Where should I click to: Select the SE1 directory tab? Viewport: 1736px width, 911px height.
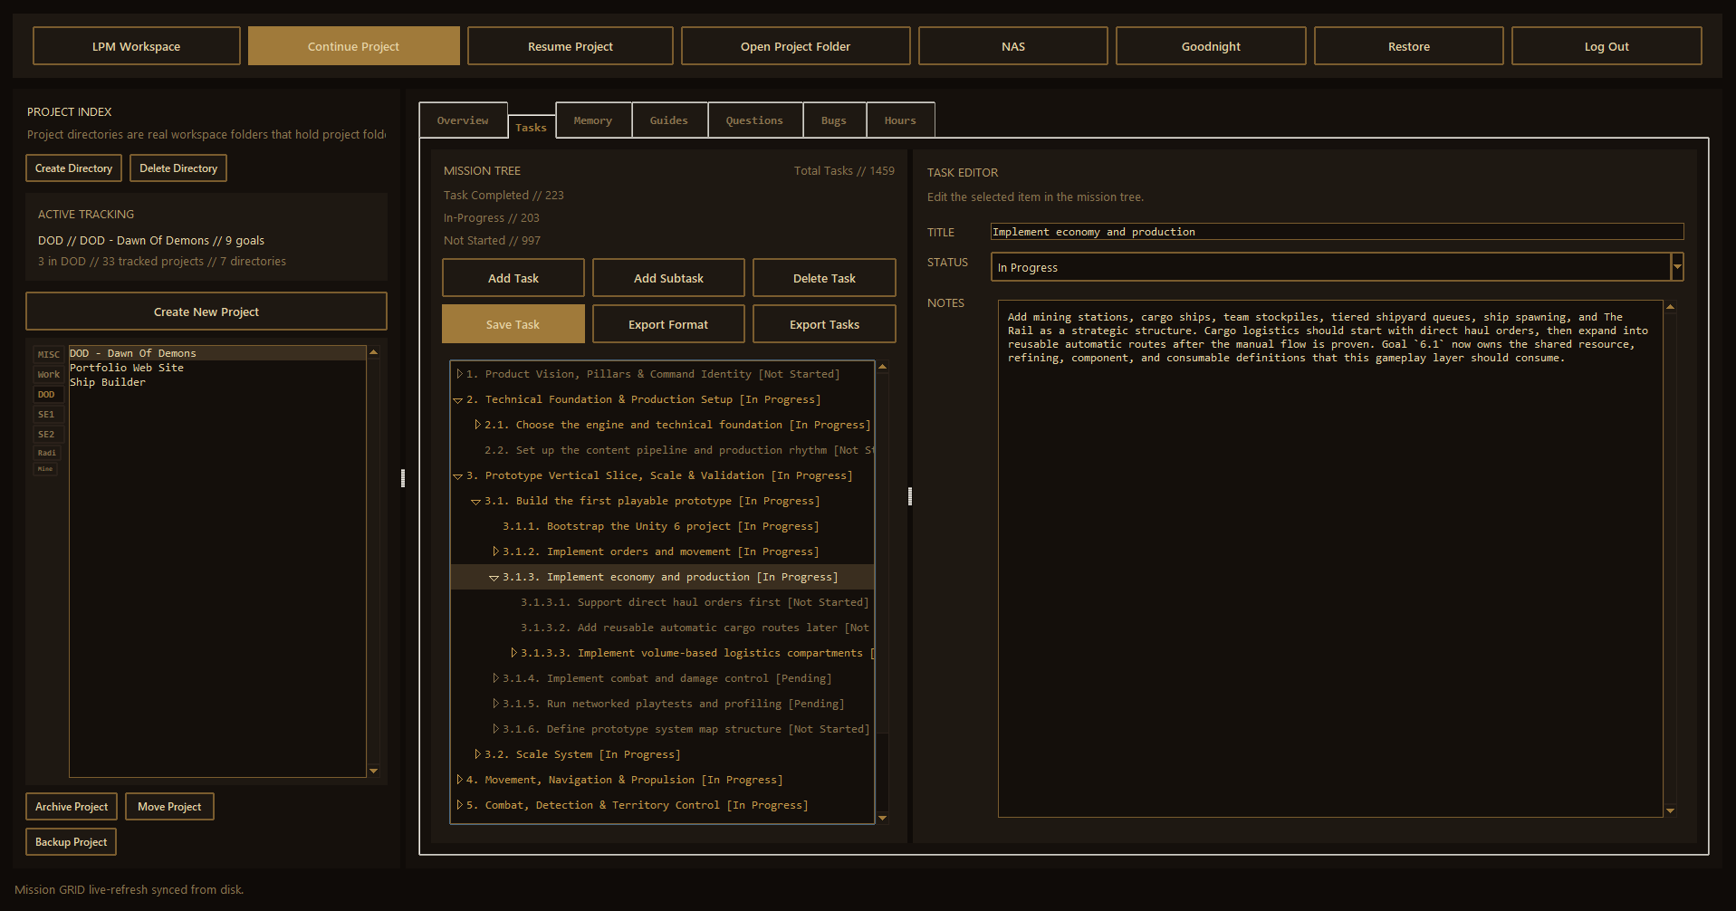coord(46,414)
